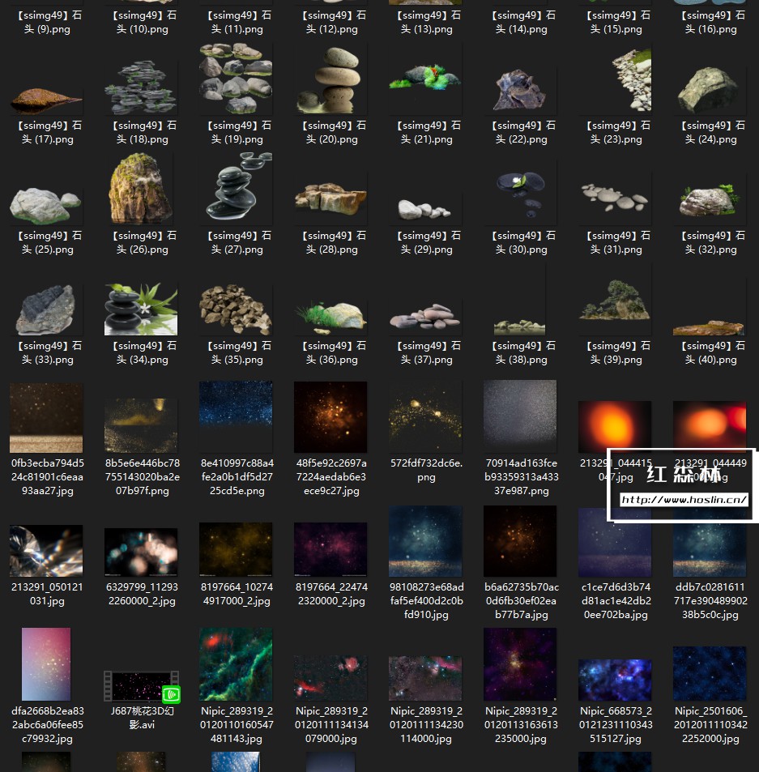Viewport: 759px width, 772px height.
Task: Select the 石头 (40).png flat brown slab thumbnail
Action: coord(710,328)
